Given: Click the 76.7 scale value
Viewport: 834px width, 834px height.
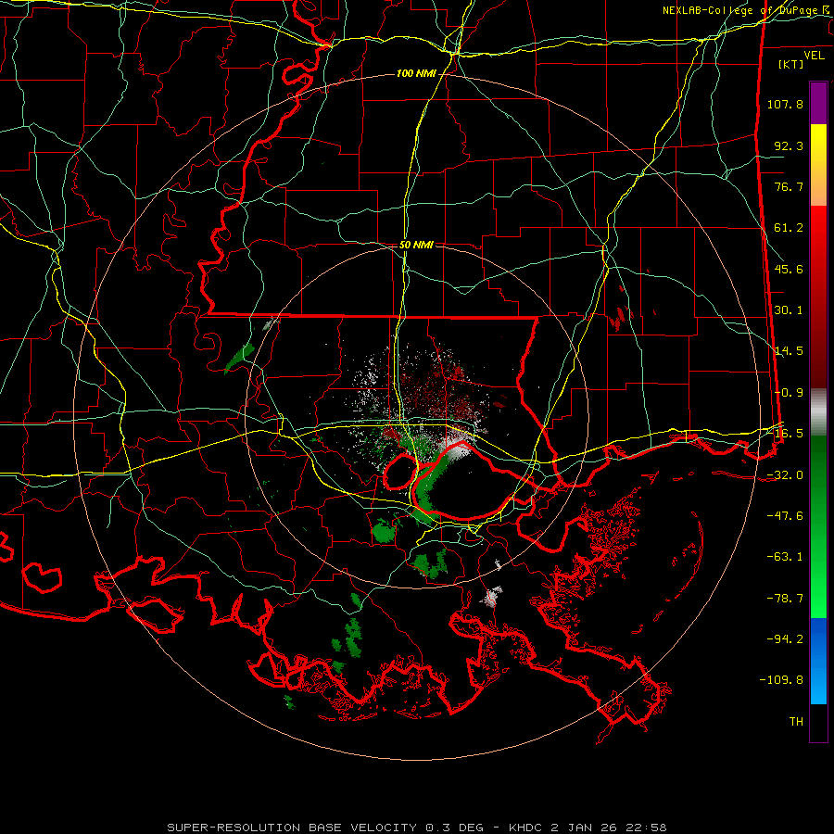Looking at the screenshot, I should coord(789,186).
